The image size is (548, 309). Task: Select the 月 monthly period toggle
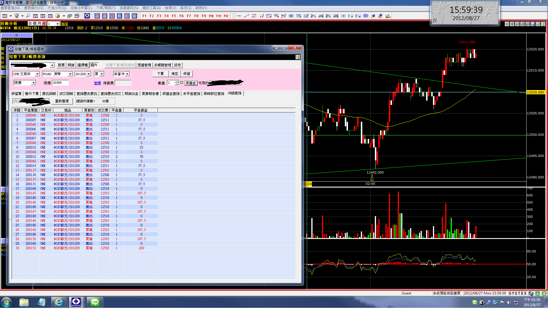click(x=39, y=23)
